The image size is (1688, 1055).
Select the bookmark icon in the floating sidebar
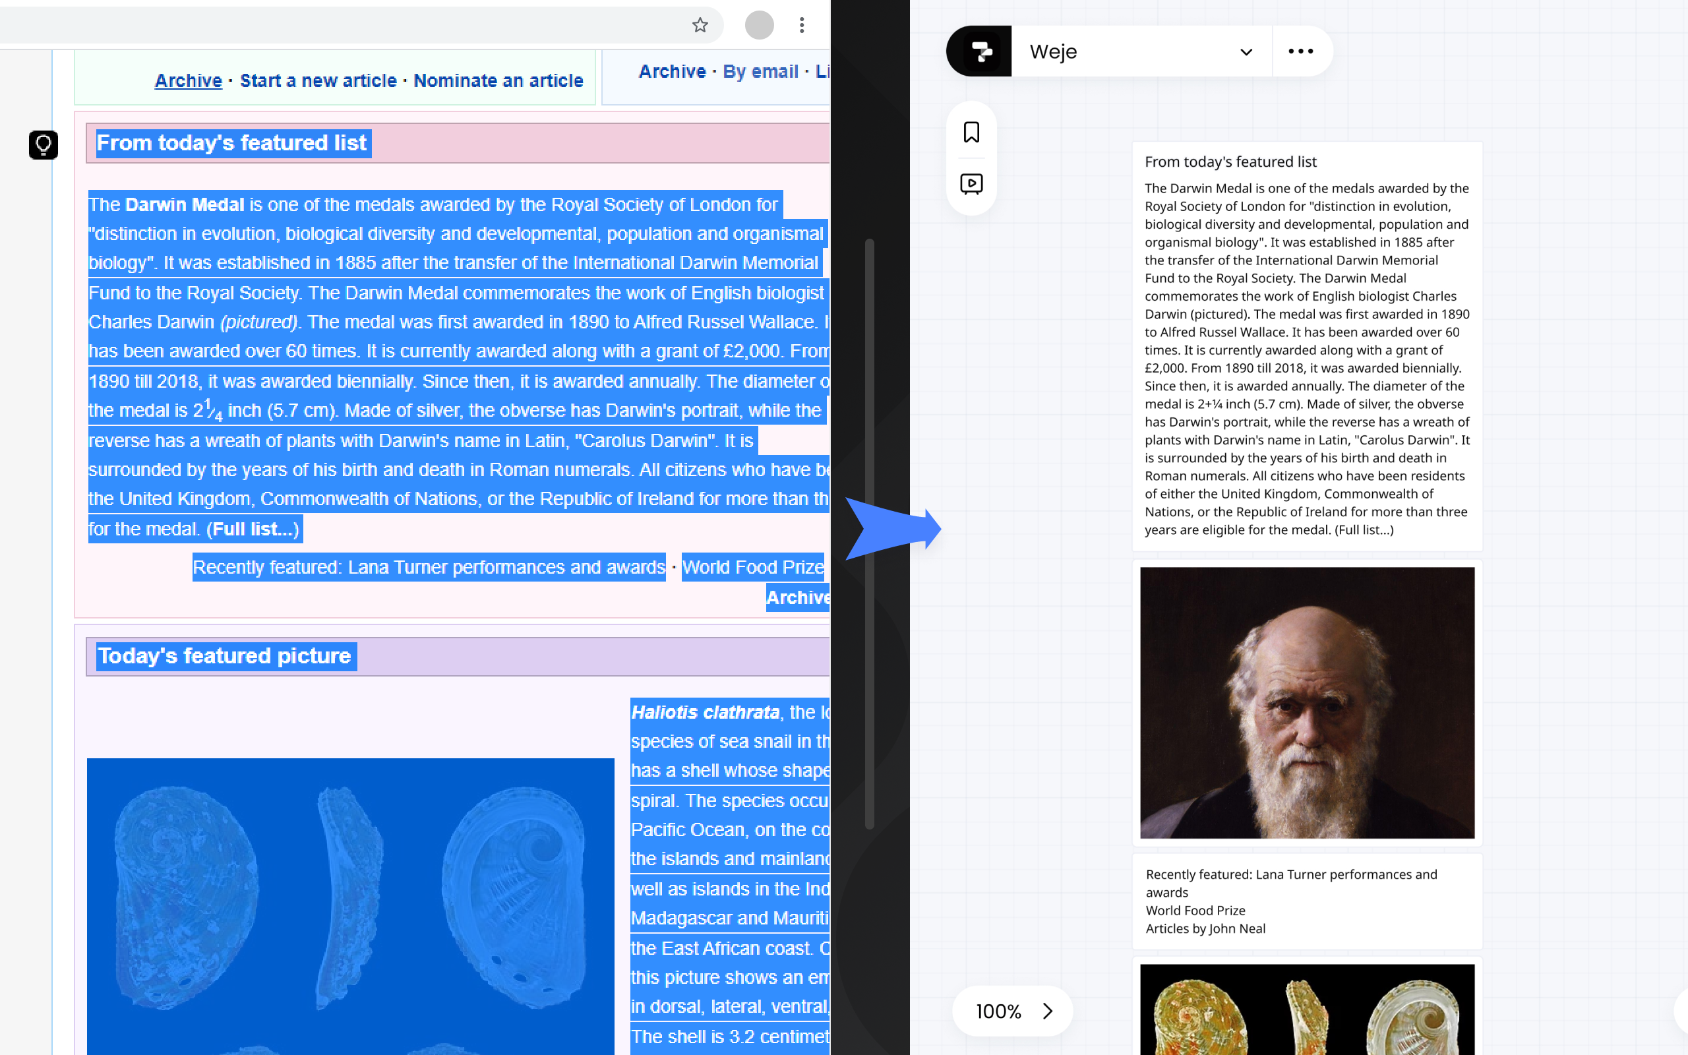(971, 132)
